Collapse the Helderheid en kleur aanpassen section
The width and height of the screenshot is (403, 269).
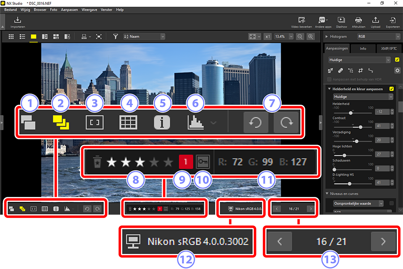coord(330,89)
